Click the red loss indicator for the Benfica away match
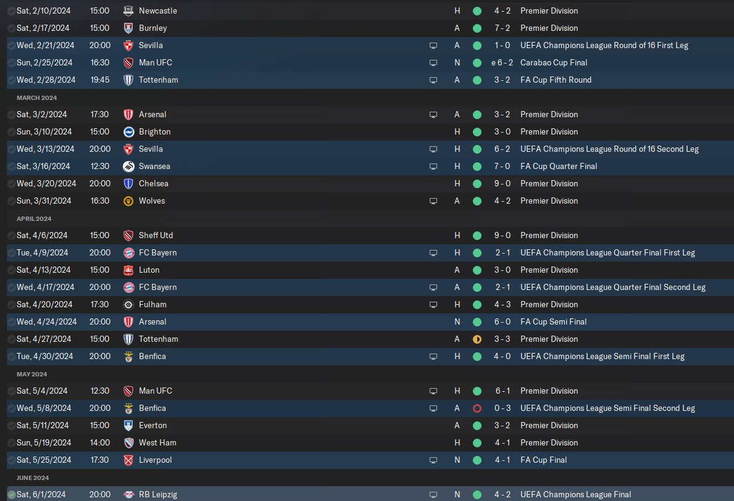The width and height of the screenshot is (734, 501). 477,408
